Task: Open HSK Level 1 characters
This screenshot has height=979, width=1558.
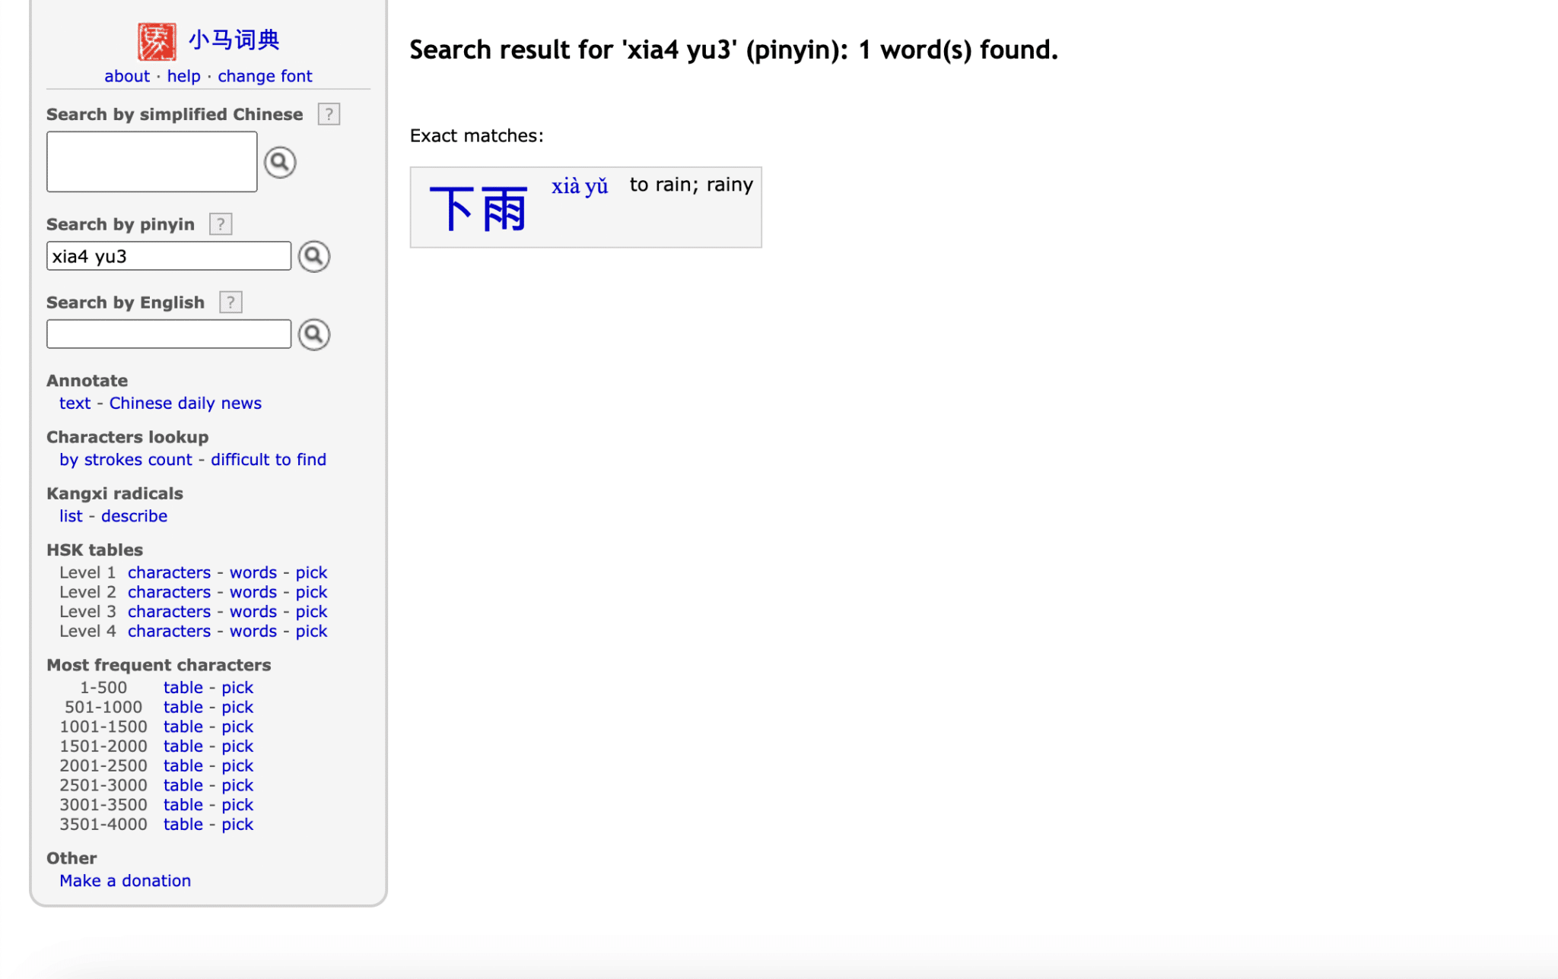Action: [x=169, y=572]
